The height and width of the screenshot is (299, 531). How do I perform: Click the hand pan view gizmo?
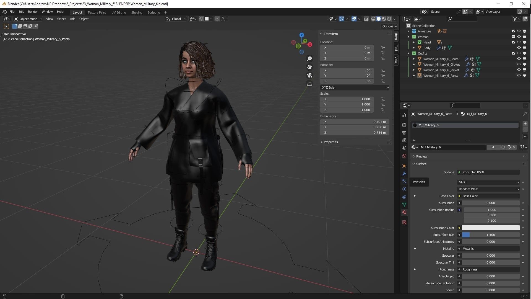(309, 67)
